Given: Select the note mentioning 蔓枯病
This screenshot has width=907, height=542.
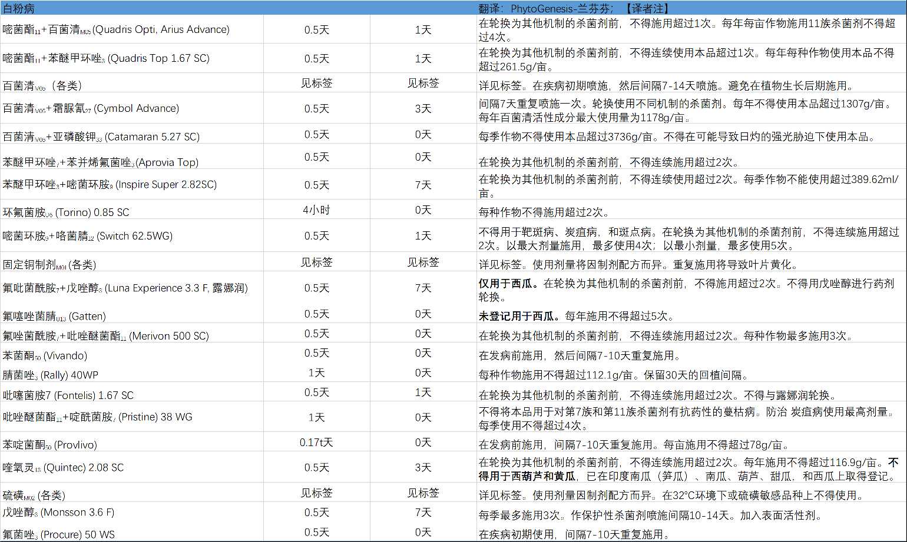Looking at the screenshot, I should coord(691,417).
